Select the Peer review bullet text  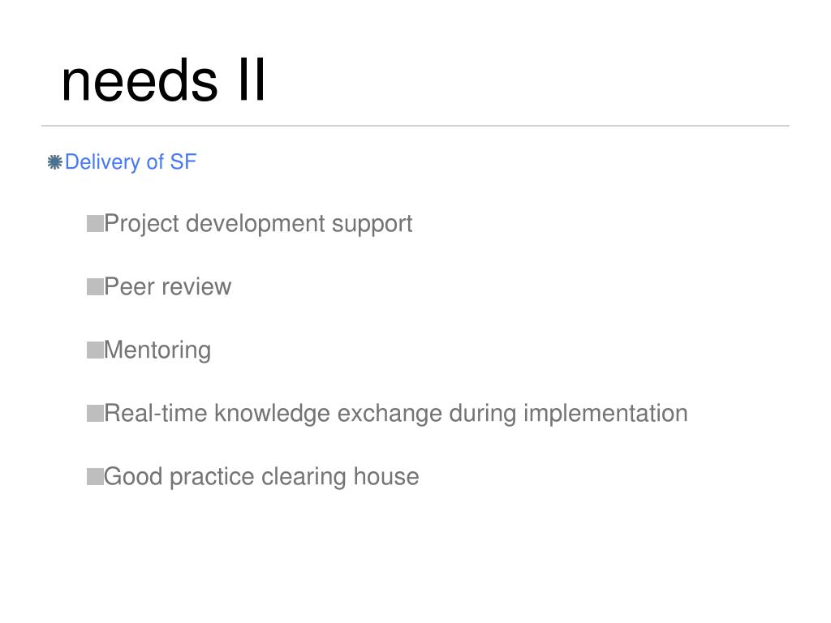[167, 286]
